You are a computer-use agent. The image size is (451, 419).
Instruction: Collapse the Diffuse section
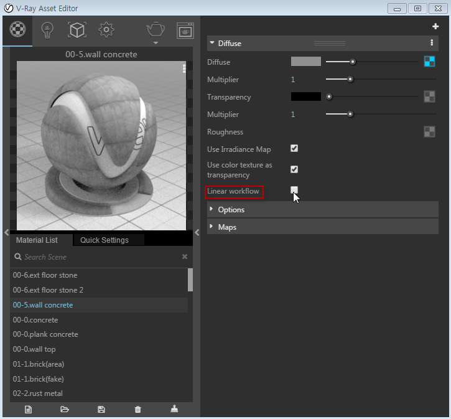point(212,42)
